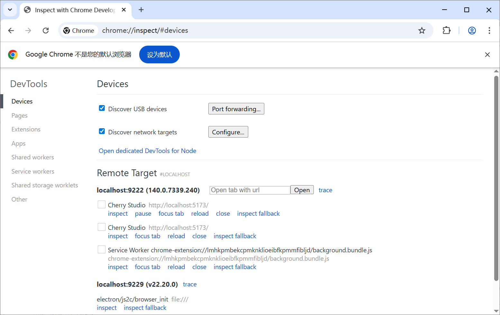Click the browser forward arrow
Viewport: 500px width, 315px height.
(x=28, y=31)
